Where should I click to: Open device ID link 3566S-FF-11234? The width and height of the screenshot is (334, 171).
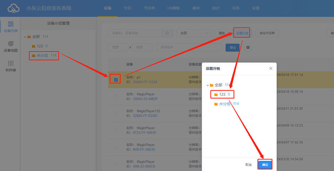(x=145, y=82)
